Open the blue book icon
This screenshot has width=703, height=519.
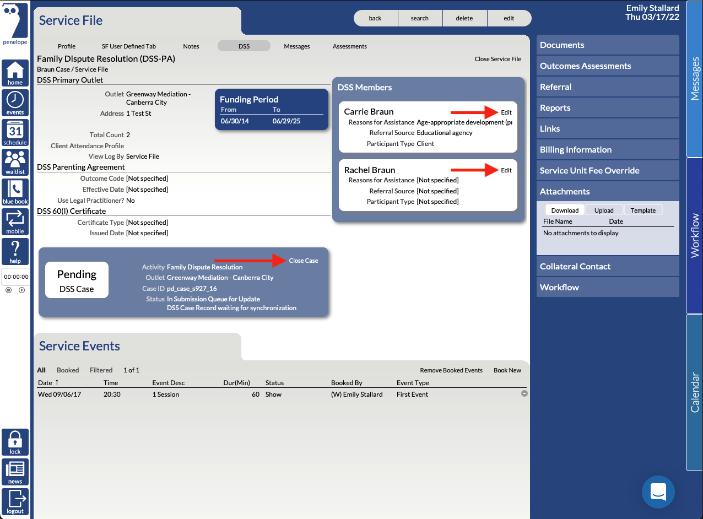coord(15,192)
